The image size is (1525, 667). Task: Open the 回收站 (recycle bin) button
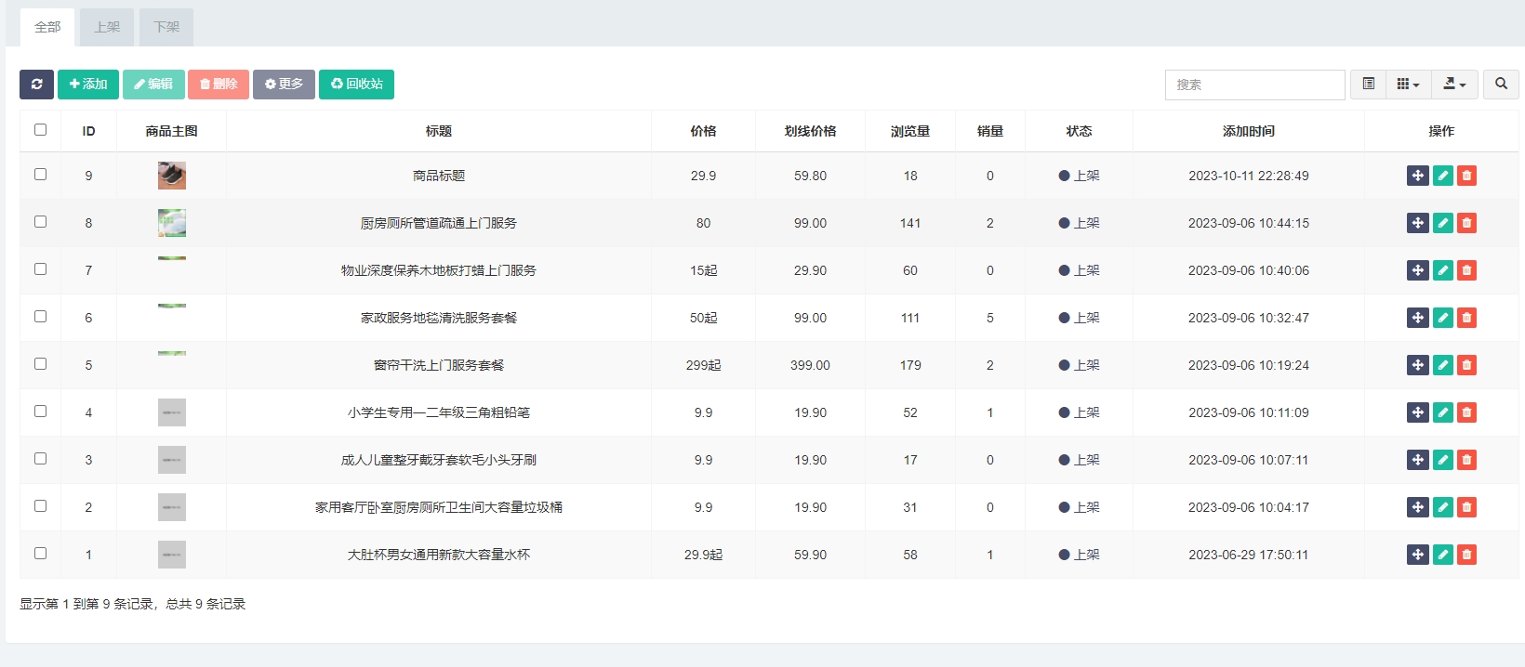(356, 85)
